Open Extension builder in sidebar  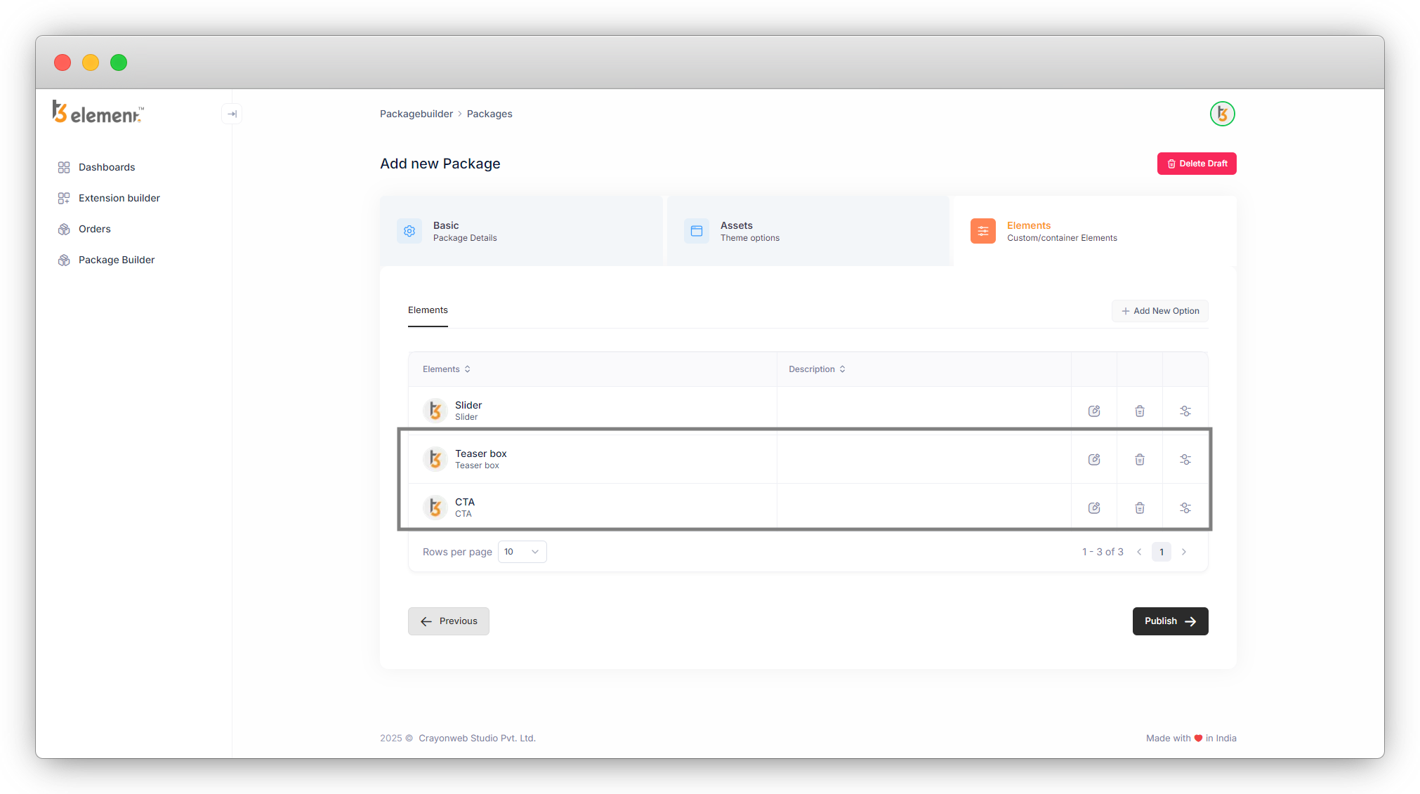[119, 198]
